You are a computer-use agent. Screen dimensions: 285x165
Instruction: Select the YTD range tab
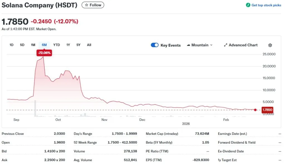56,45
